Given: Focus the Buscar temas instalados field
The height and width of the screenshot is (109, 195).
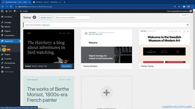Looking at the screenshot, I should 73,18.
